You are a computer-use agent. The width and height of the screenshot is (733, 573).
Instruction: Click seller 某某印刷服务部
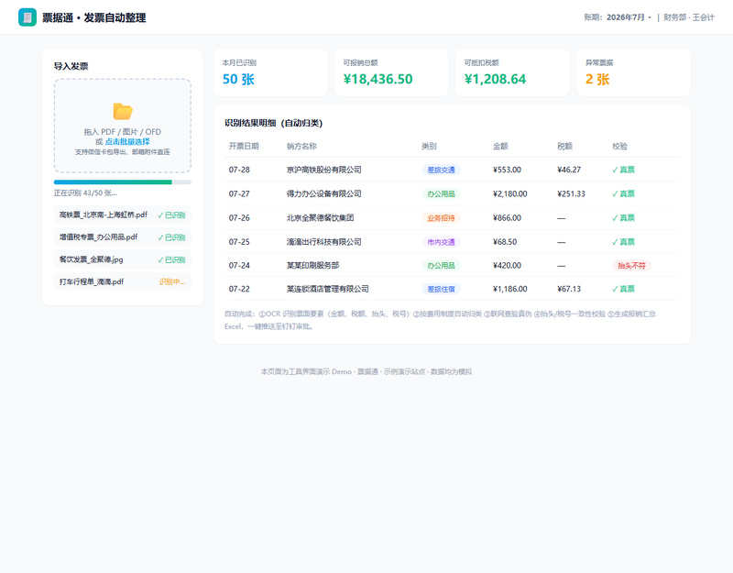tap(312, 265)
